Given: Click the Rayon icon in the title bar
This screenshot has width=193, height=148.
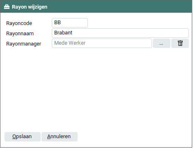Looking at the screenshot, I should coord(7,7).
